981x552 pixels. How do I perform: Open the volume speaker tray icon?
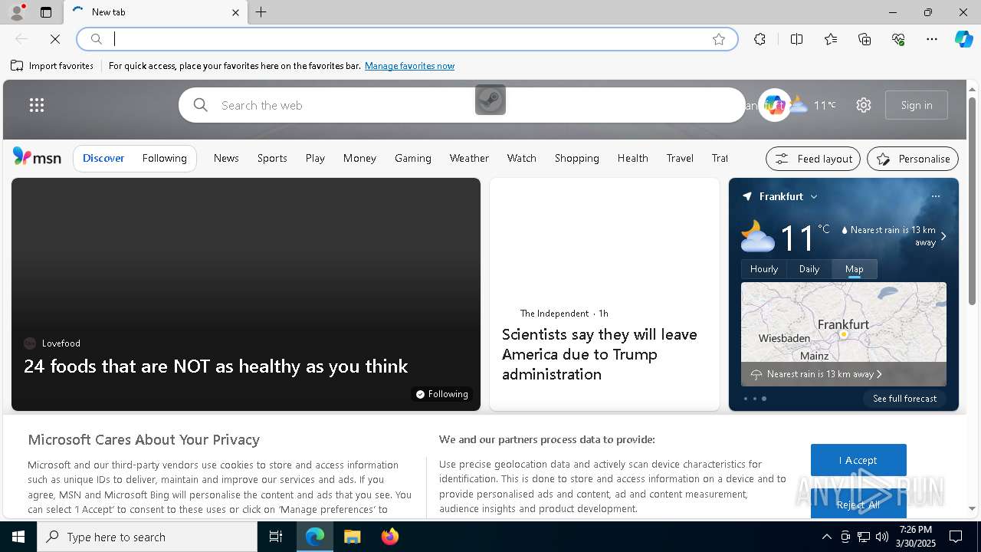point(882,537)
